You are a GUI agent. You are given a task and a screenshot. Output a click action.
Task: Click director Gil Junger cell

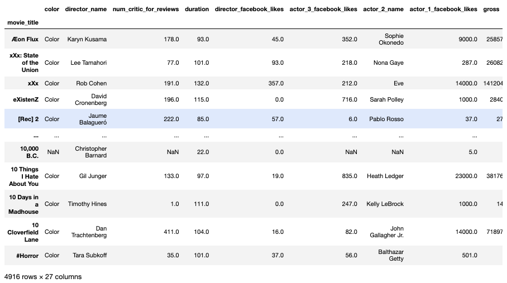click(x=93, y=176)
